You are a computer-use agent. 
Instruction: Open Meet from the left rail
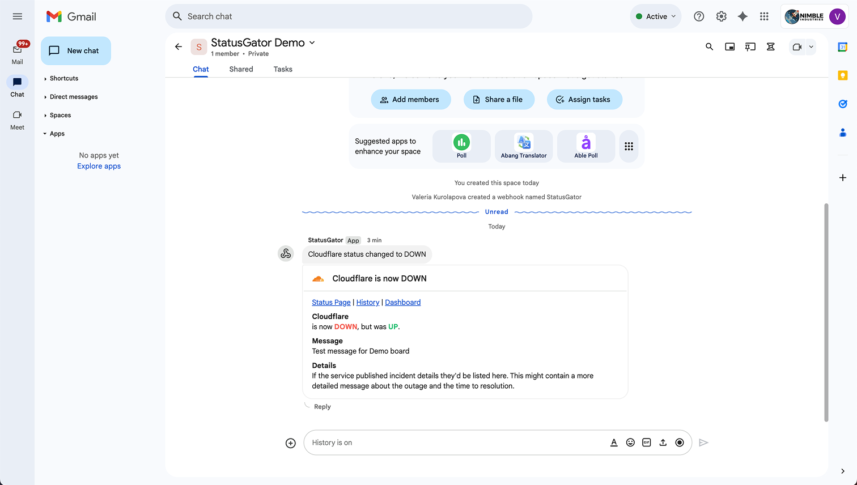pos(18,120)
